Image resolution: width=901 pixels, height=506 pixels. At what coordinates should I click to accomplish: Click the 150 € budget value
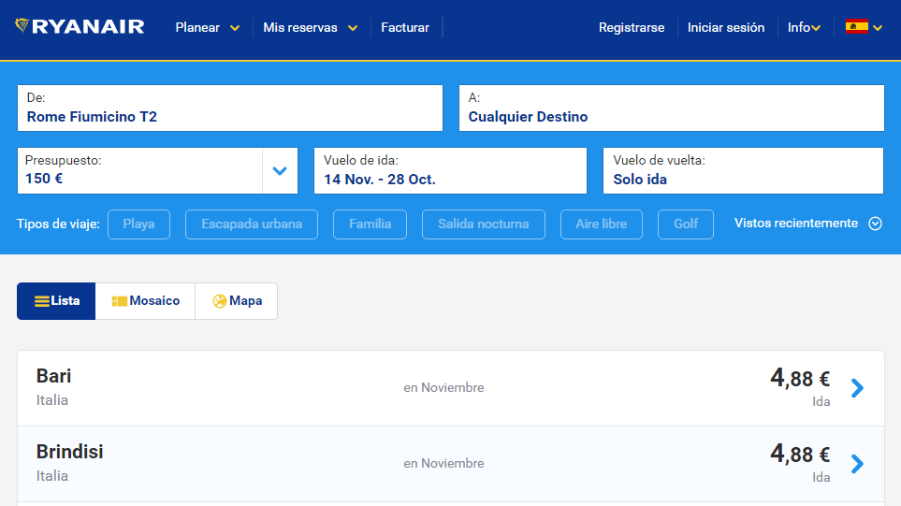tap(44, 179)
